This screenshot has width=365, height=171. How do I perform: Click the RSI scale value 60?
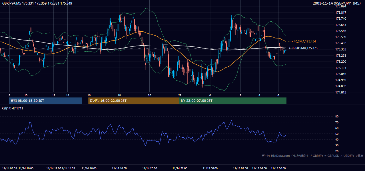[x=337, y=128]
